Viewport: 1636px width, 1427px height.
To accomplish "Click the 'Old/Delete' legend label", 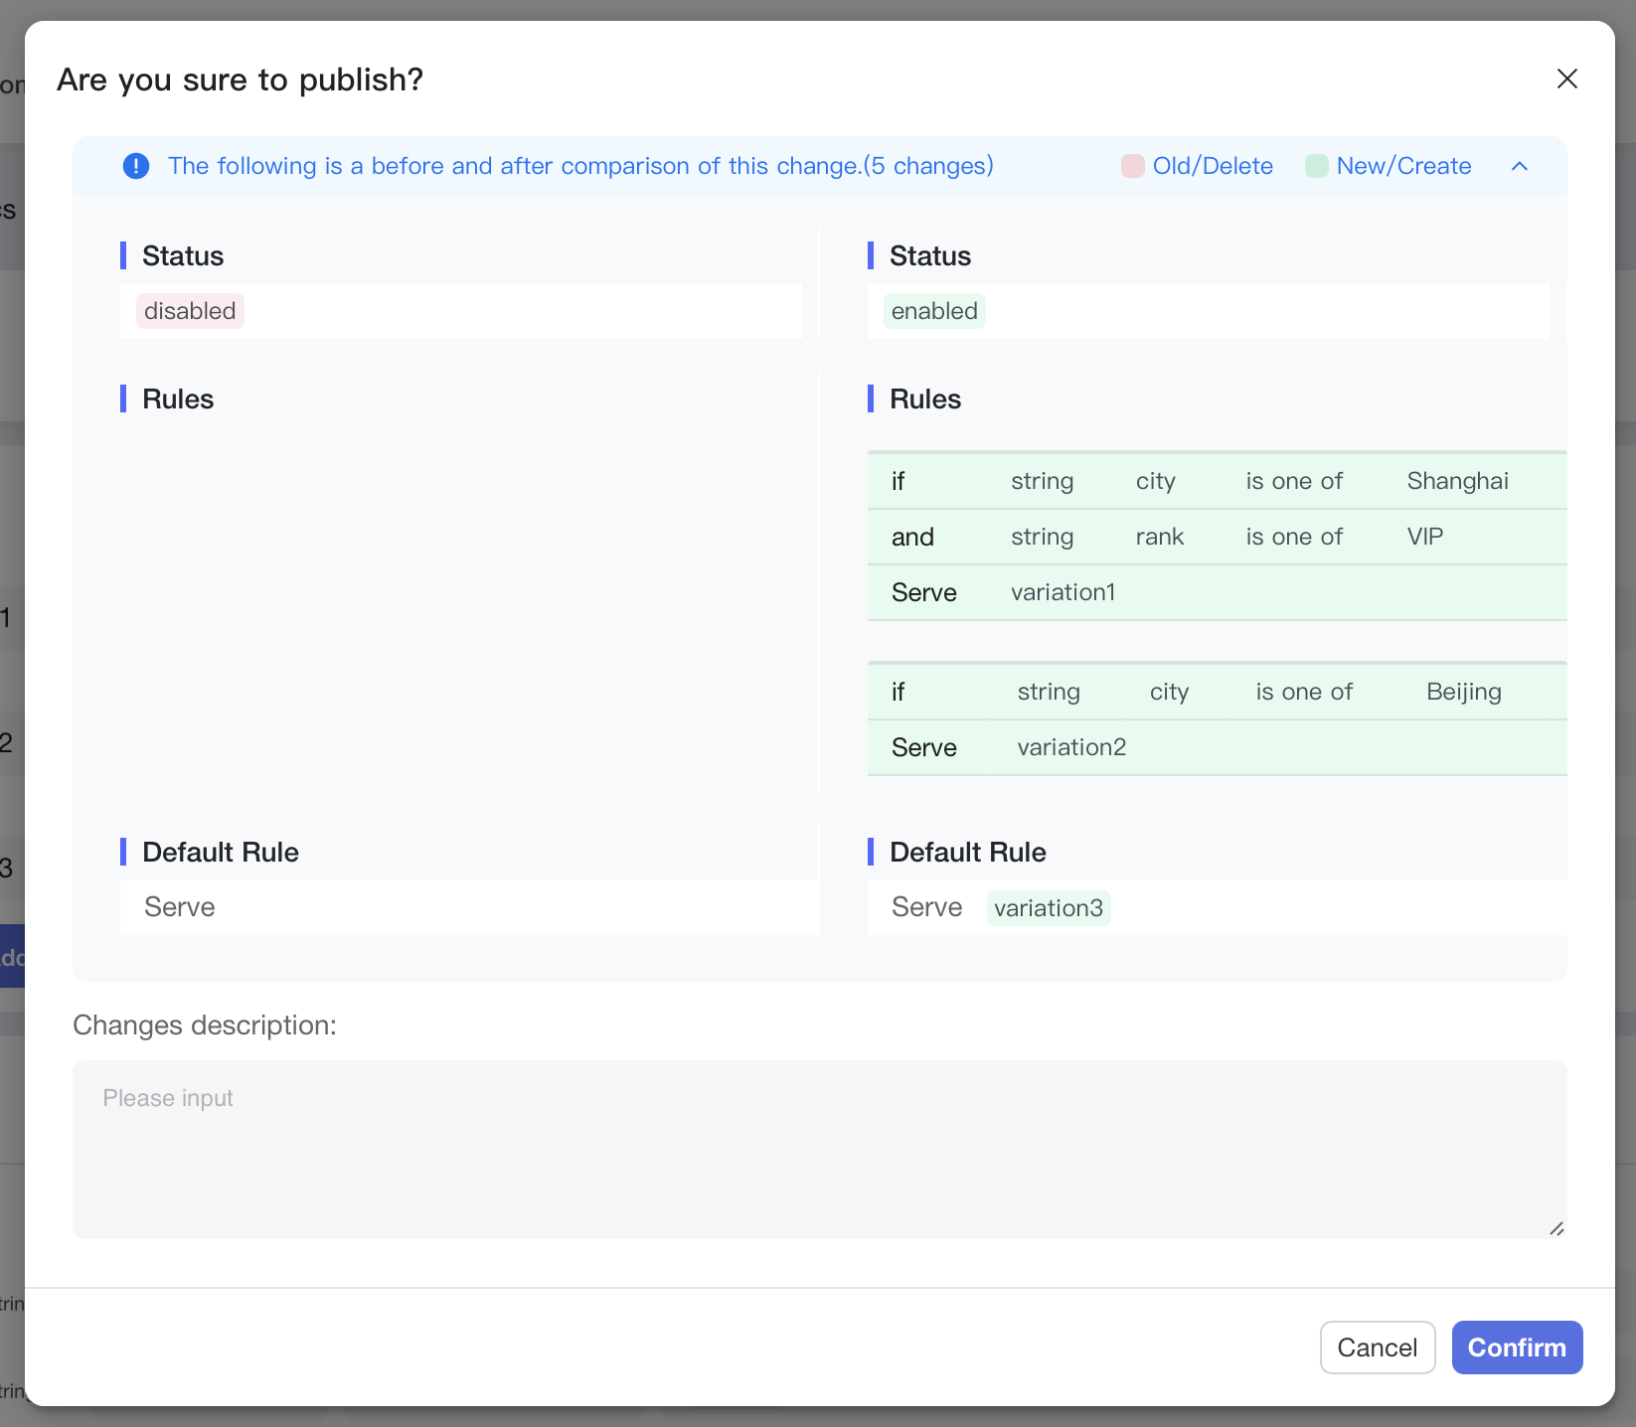I will (x=1213, y=166).
